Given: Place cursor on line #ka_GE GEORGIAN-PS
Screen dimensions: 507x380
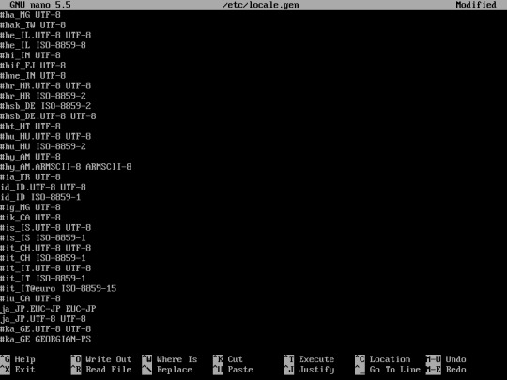Looking at the screenshot, I should [46, 339].
